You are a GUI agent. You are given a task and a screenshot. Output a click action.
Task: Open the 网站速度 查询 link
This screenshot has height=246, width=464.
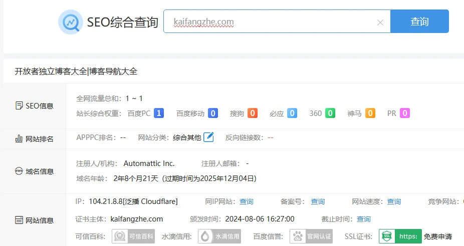point(394,201)
